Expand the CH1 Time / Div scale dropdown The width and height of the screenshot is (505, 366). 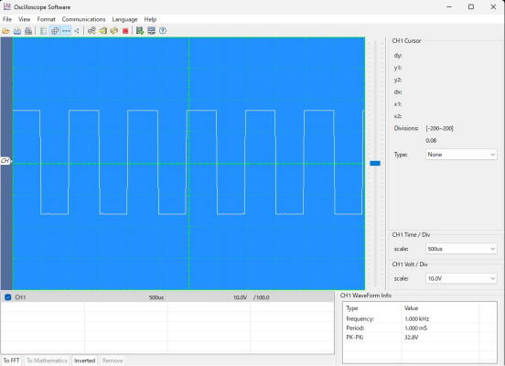point(461,249)
